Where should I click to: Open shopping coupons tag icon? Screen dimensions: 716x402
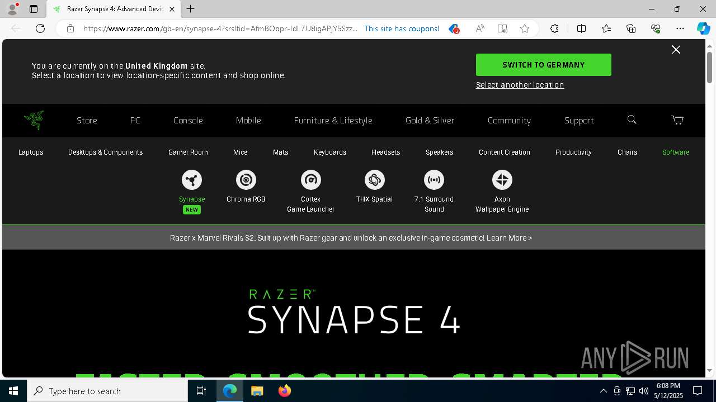coord(454,28)
